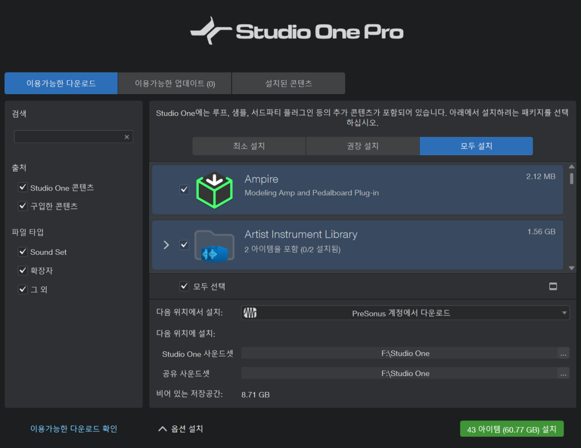581x448 pixels.
Task: Click the package list scrollbar thumb
Action: point(572,179)
